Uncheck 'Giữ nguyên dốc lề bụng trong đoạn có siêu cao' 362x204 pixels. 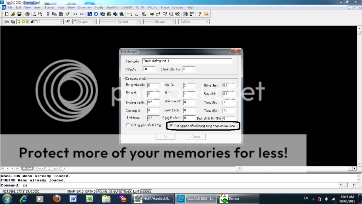pyautogui.click(x=171, y=126)
